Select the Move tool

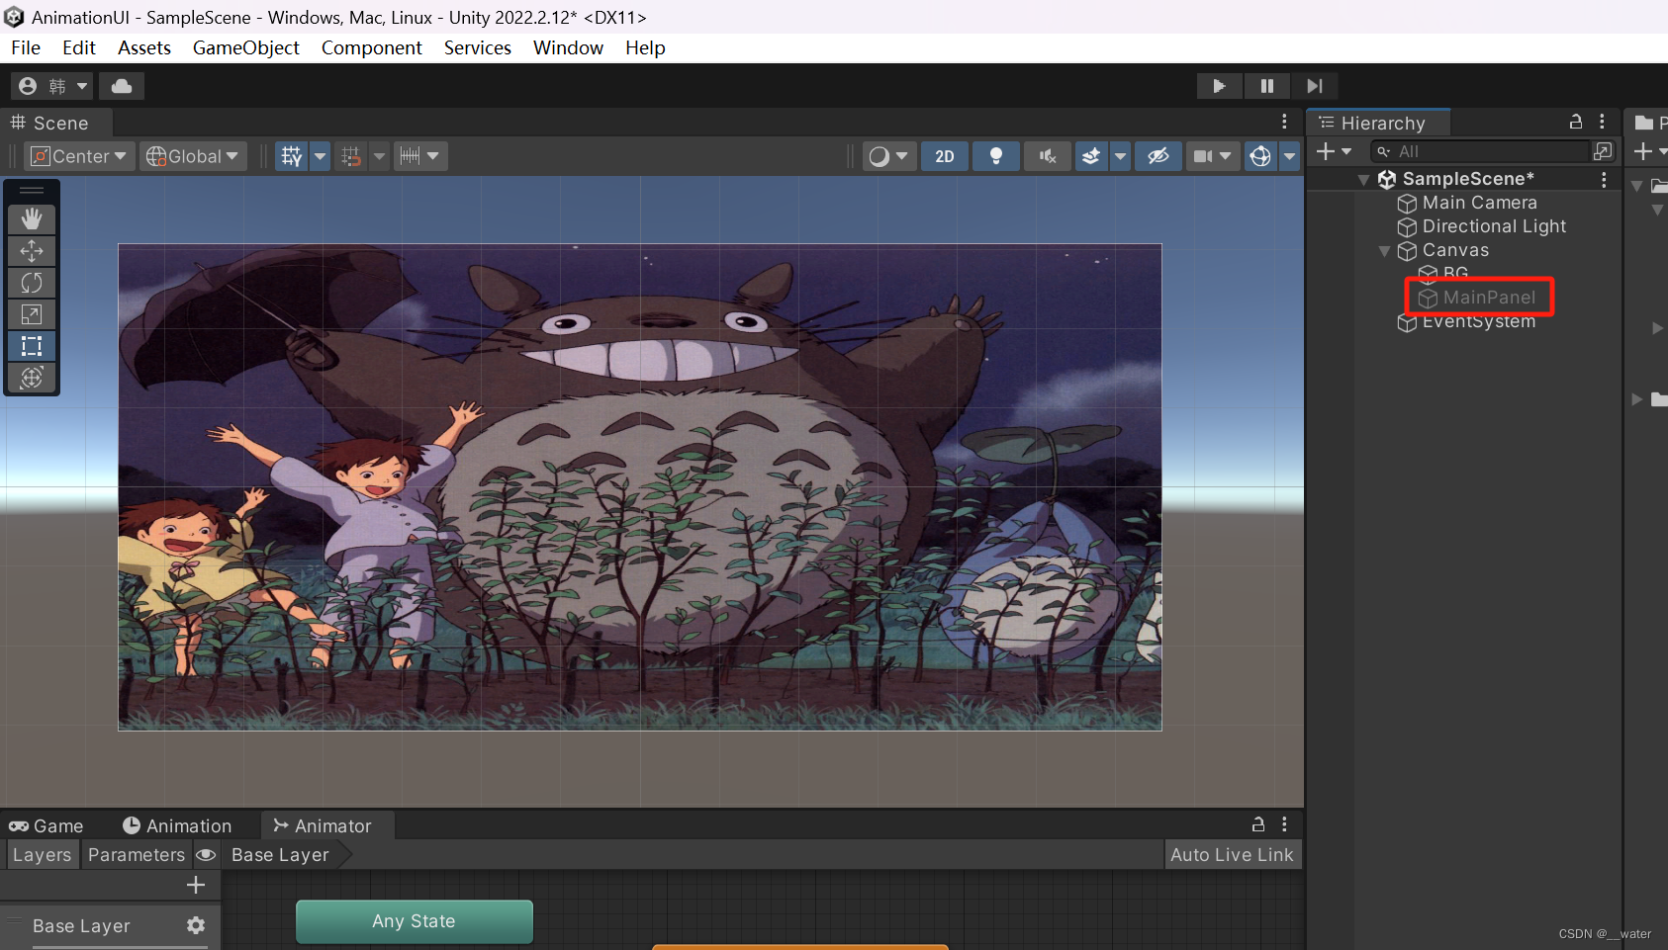[x=32, y=251]
